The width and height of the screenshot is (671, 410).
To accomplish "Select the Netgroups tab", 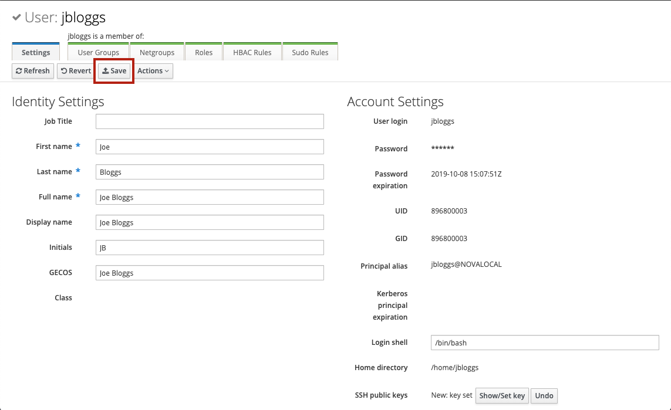I will point(156,52).
